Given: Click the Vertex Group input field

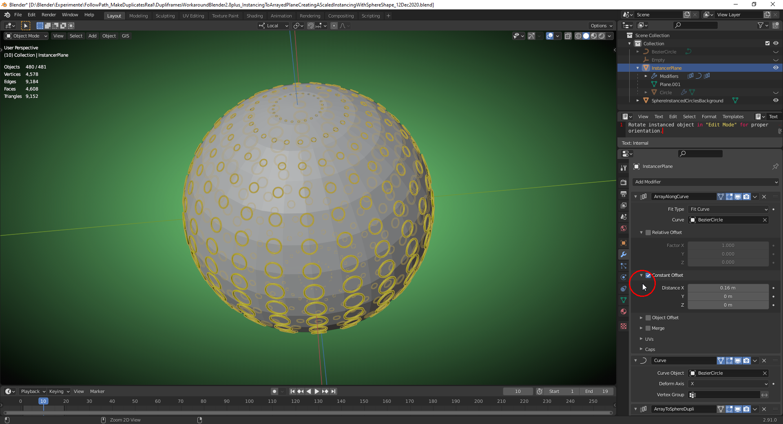Looking at the screenshot, I should (x=724, y=395).
